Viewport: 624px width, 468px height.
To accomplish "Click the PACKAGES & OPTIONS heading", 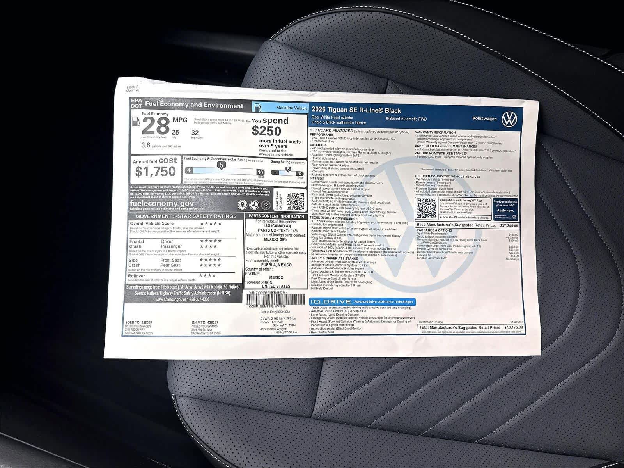I will pos(434,230).
